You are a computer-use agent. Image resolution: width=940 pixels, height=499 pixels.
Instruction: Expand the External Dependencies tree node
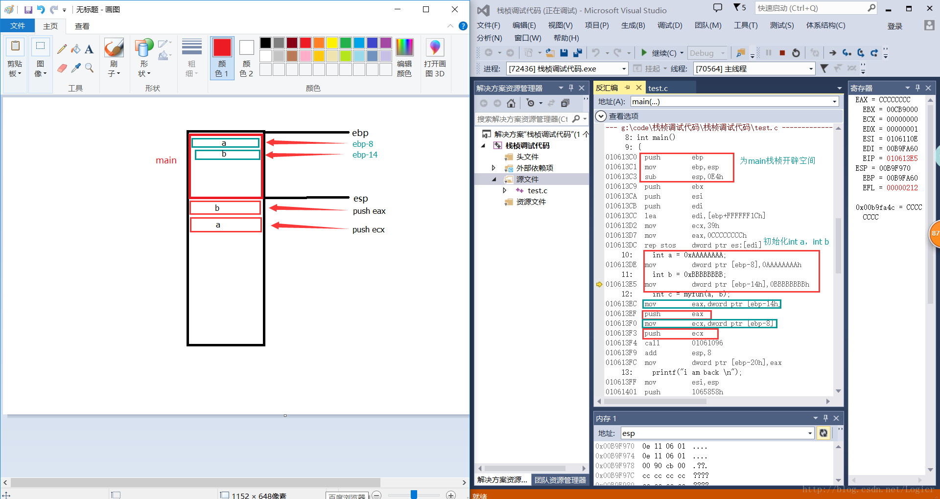(x=493, y=168)
